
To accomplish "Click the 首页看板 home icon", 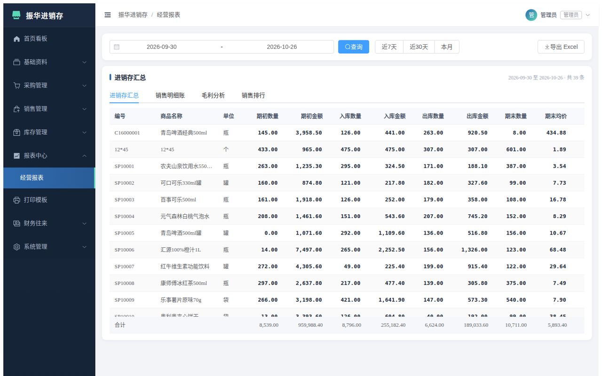I will point(16,39).
